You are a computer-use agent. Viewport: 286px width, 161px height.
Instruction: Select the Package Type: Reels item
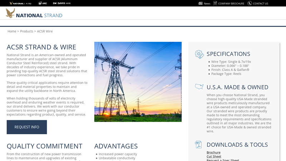coord(226,74)
